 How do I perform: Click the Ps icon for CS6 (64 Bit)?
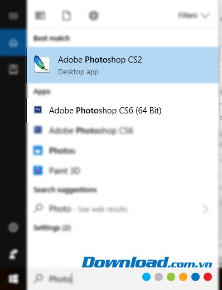coord(38,110)
